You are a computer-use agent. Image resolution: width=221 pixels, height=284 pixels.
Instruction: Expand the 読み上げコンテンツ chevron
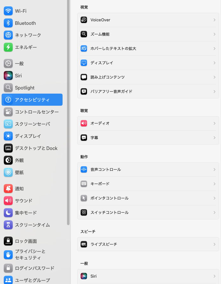(215, 77)
